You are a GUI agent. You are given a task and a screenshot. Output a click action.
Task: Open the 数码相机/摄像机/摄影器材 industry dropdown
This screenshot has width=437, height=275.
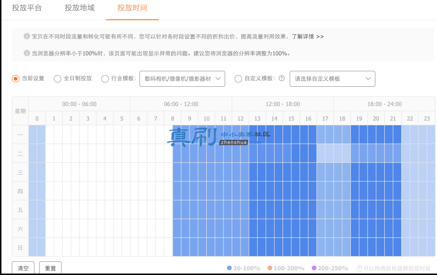[182, 79]
